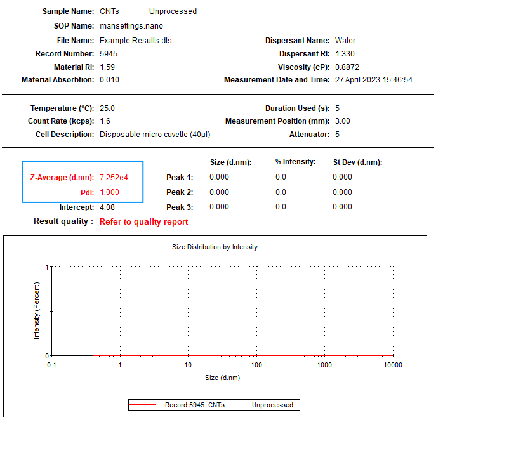The image size is (523, 460).
Task: Click the 'Record 5945: CNTs' legend entry
Action: (195, 405)
